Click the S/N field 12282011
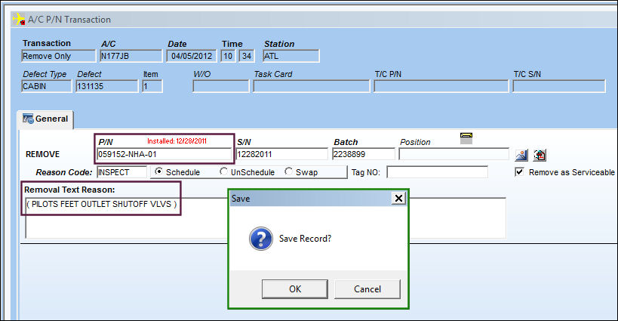 tap(281, 154)
